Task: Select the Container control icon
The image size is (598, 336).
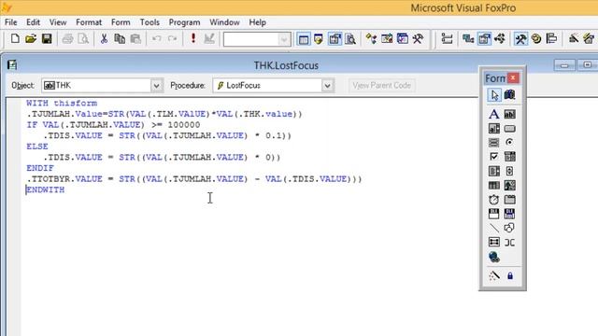Action: [x=494, y=243]
